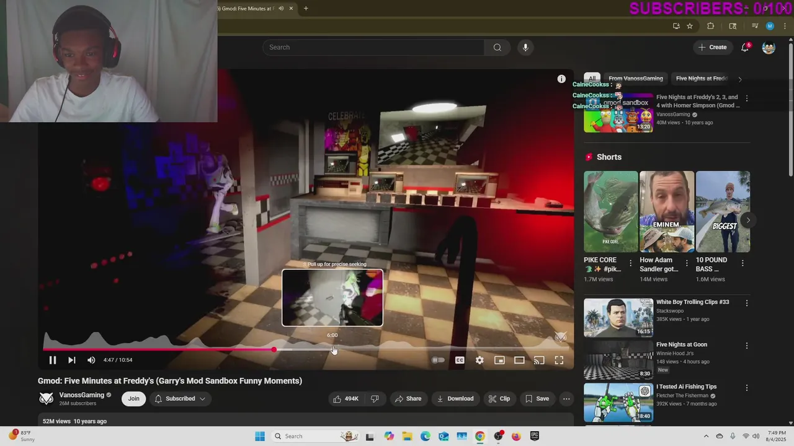Image resolution: width=794 pixels, height=446 pixels.
Task: Expand the Subscribed notification dropdown
Action: 180,398
